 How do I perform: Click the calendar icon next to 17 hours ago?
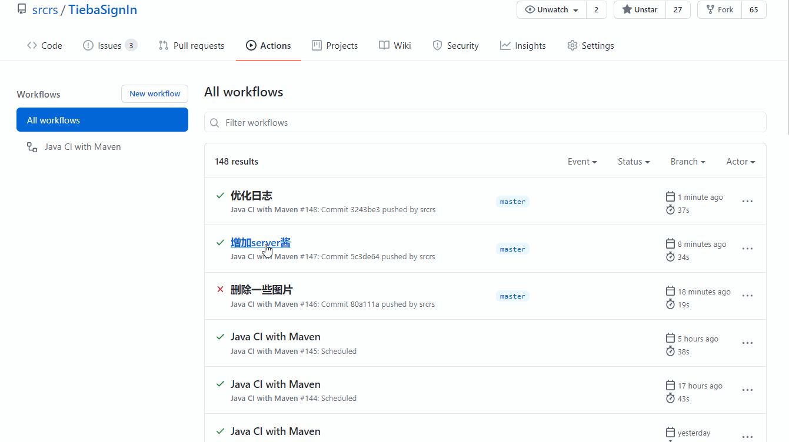tap(670, 385)
